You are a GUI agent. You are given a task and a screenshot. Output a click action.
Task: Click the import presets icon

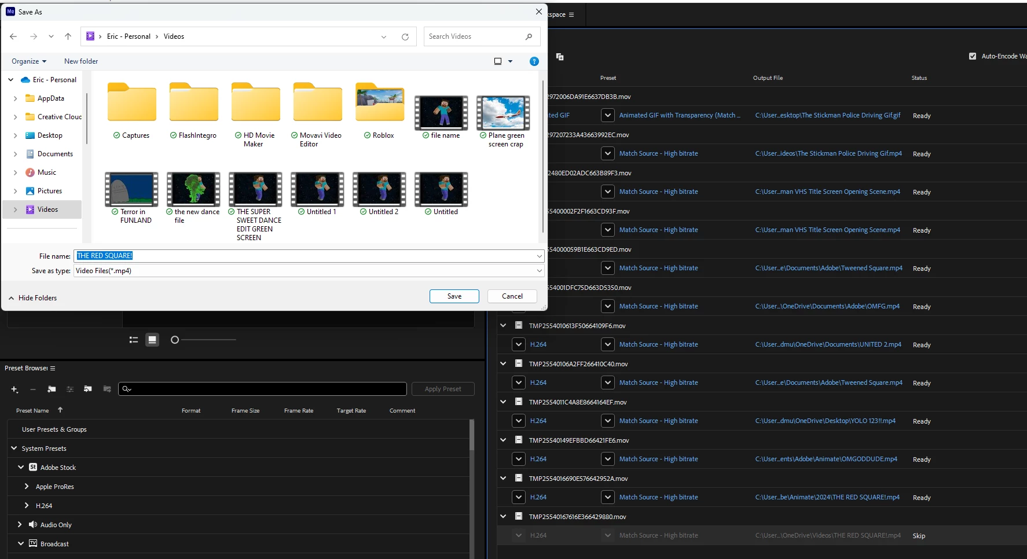click(88, 389)
